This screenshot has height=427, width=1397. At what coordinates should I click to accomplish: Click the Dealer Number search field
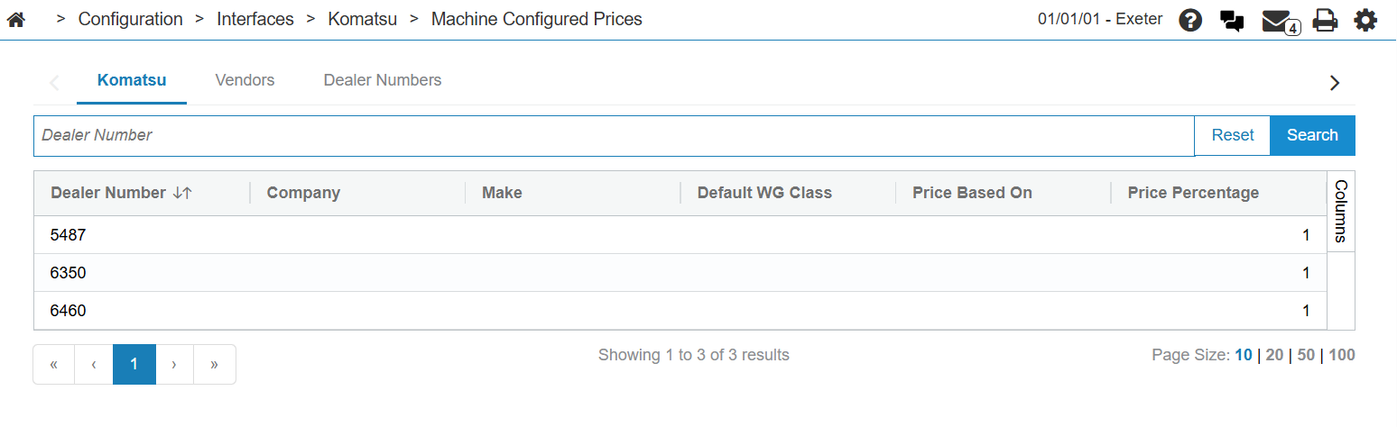tap(614, 135)
